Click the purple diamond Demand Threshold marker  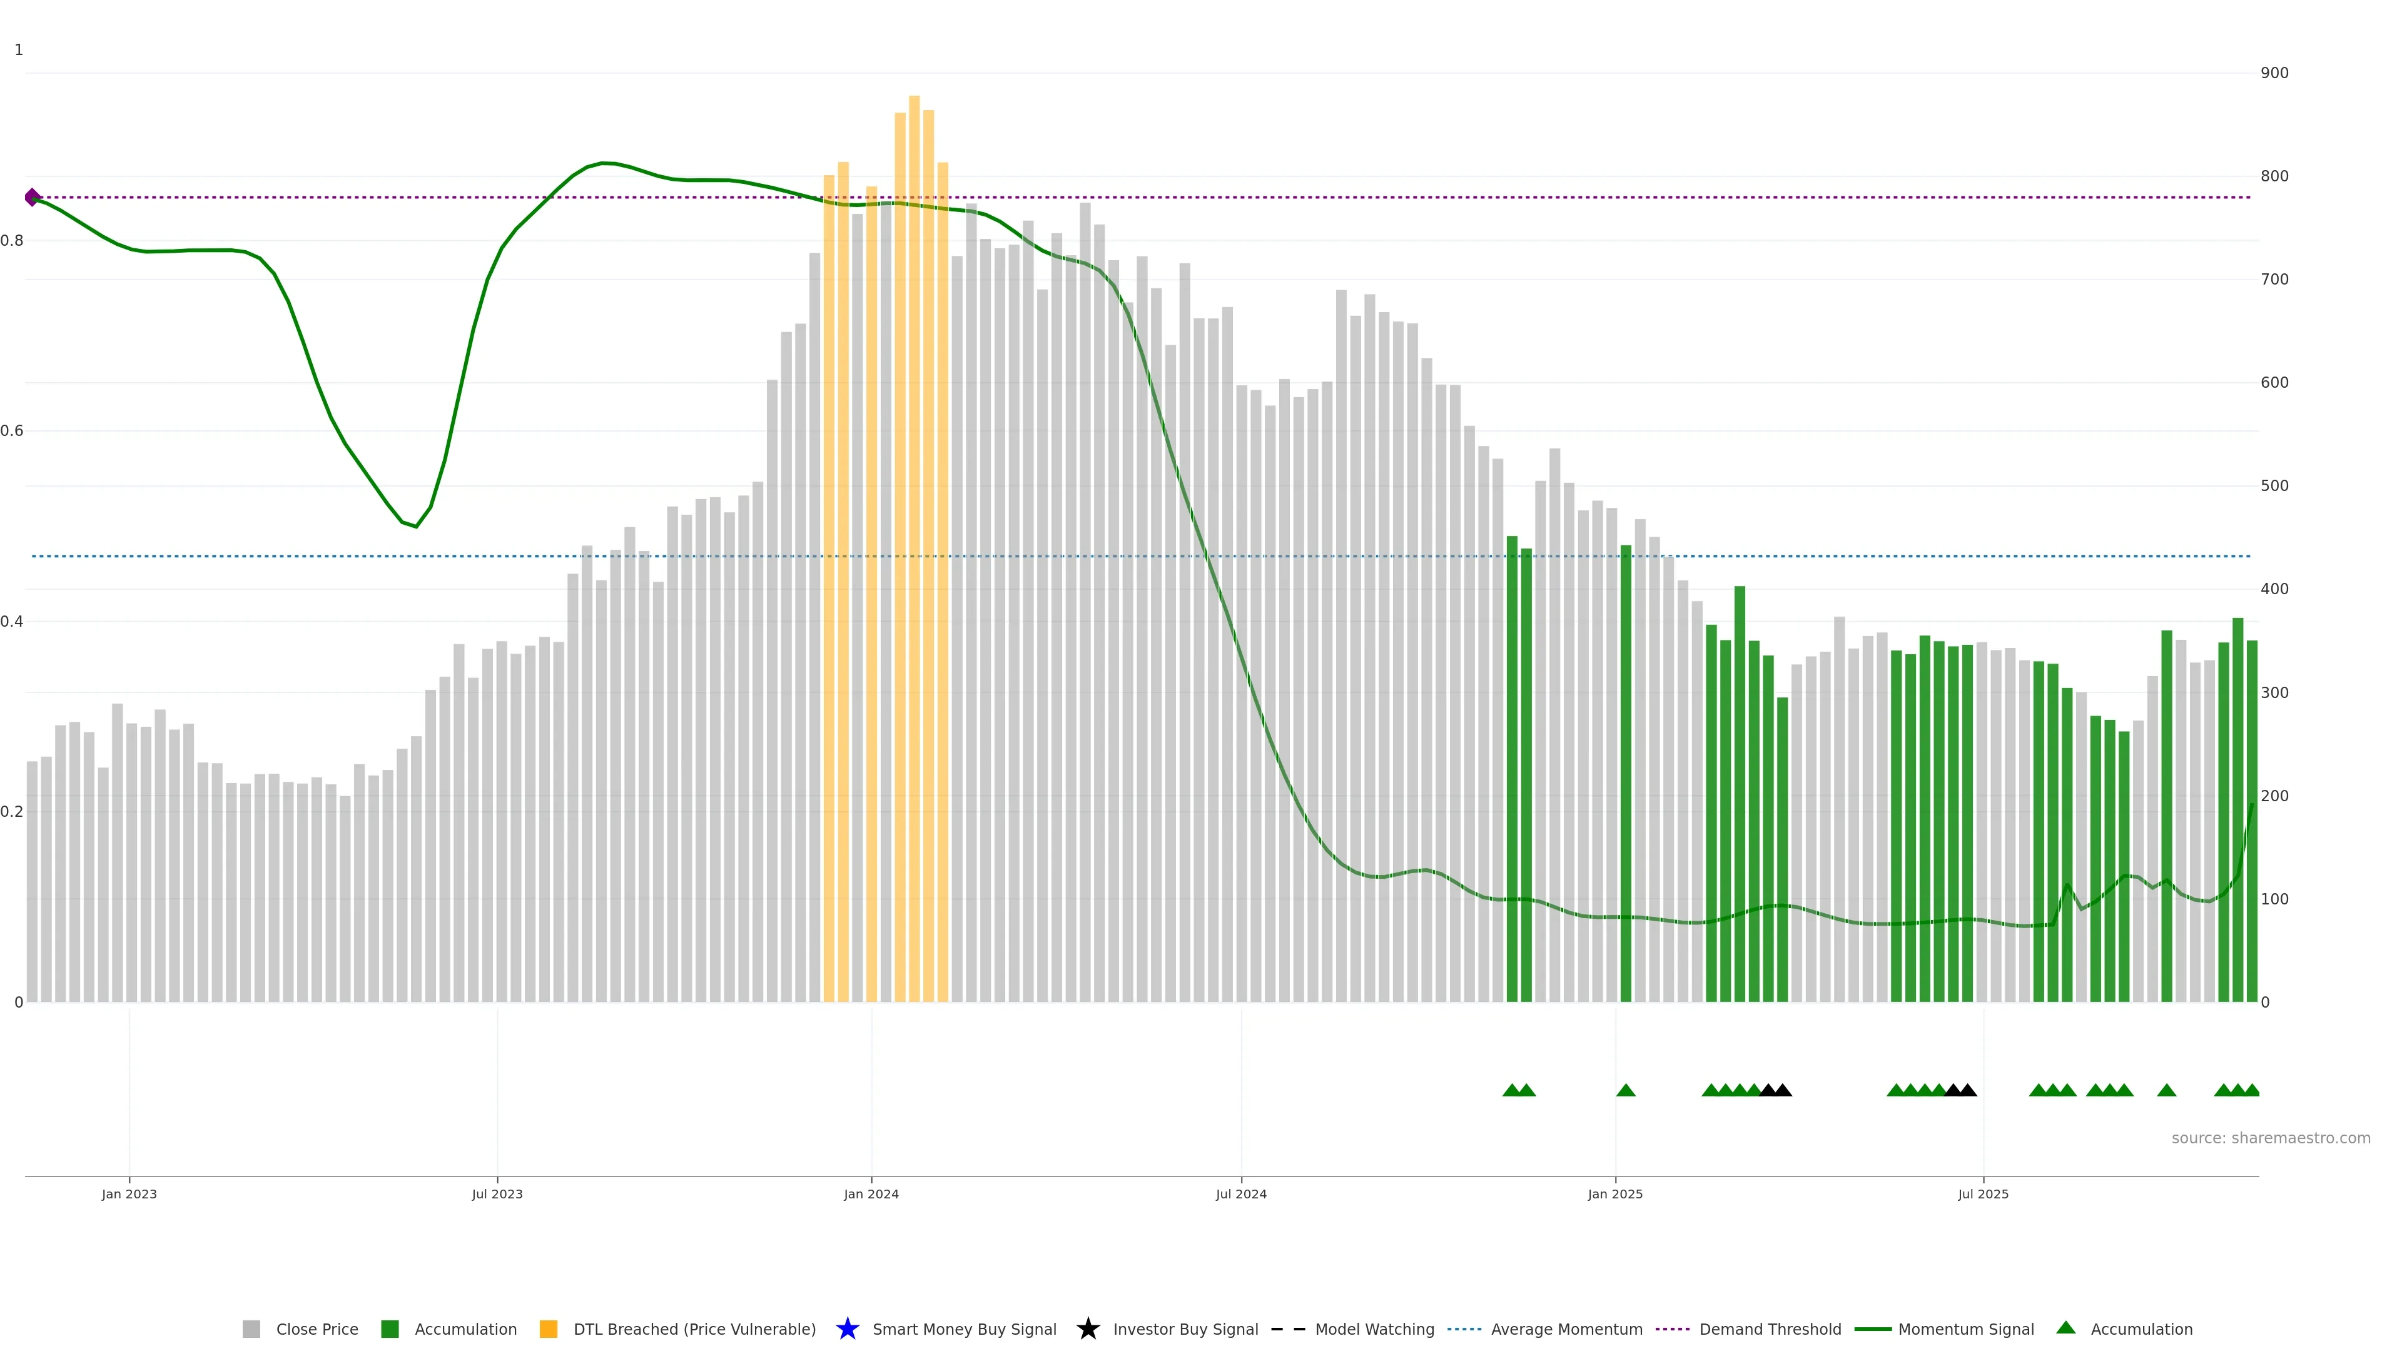click(x=33, y=197)
